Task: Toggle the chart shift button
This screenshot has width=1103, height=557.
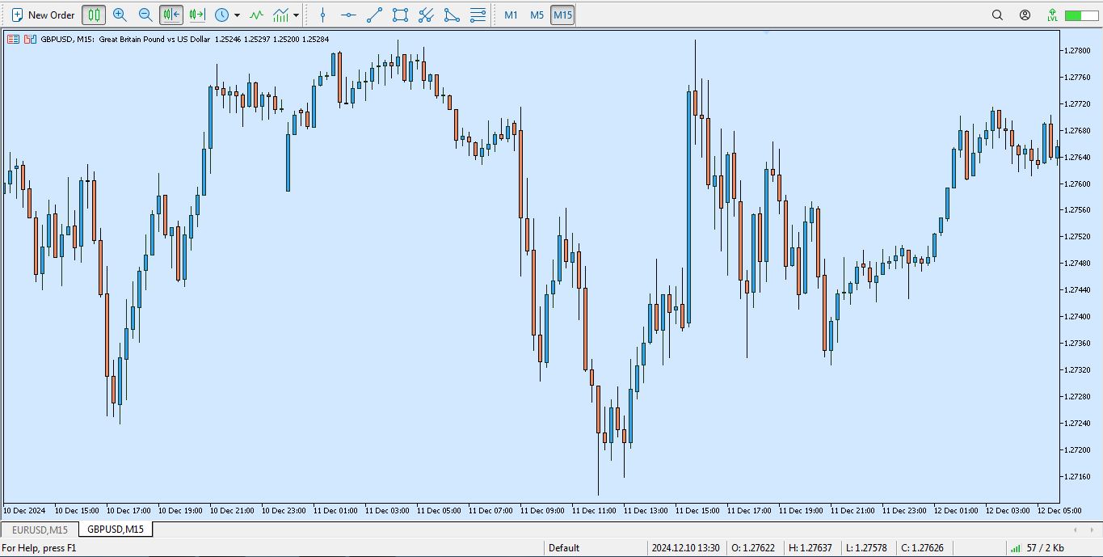Action: click(196, 15)
